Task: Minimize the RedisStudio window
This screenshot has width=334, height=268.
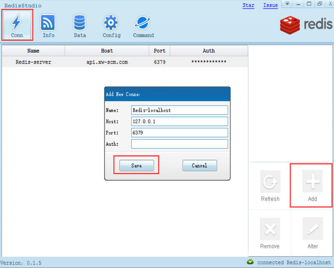Action: (298, 4)
